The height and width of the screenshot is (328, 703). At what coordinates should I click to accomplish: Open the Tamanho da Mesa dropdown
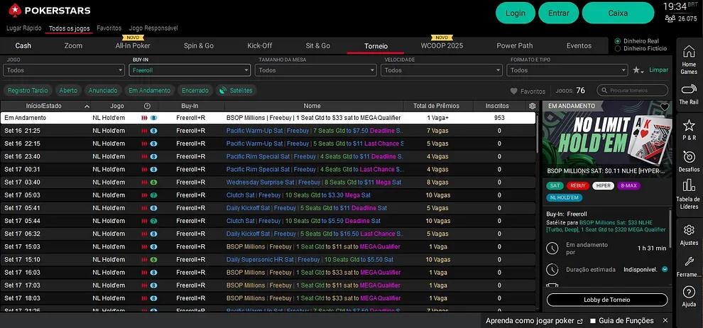(x=315, y=70)
